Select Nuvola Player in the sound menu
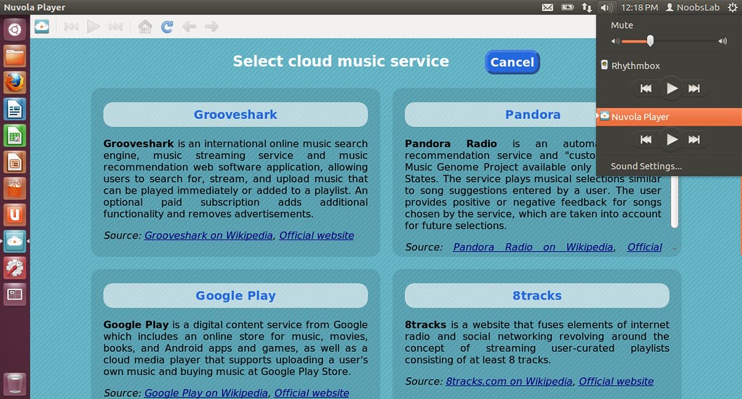The height and width of the screenshot is (399, 742). tap(669, 117)
